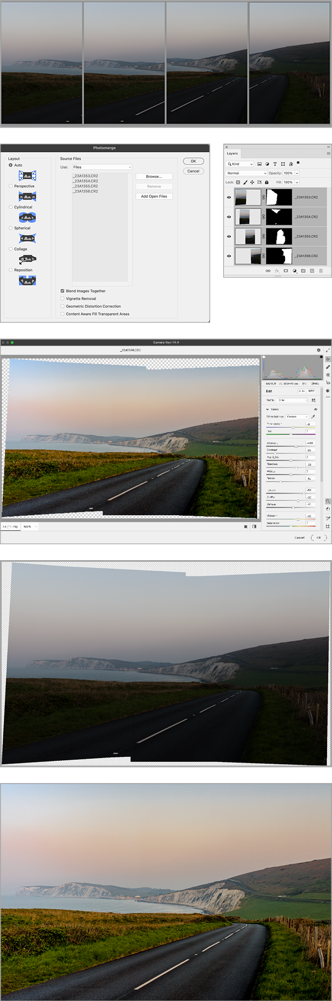Screen dimensions: 332x1001
Task: Select the Auto layout radio button
Action: click(11, 165)
